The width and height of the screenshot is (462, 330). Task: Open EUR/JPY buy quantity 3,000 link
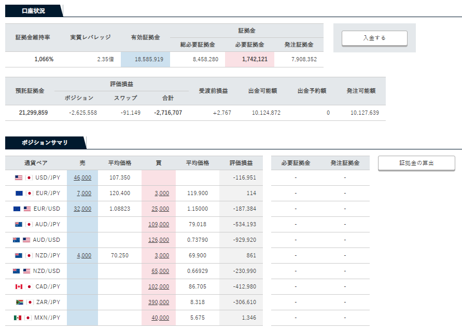coord(162,193)
